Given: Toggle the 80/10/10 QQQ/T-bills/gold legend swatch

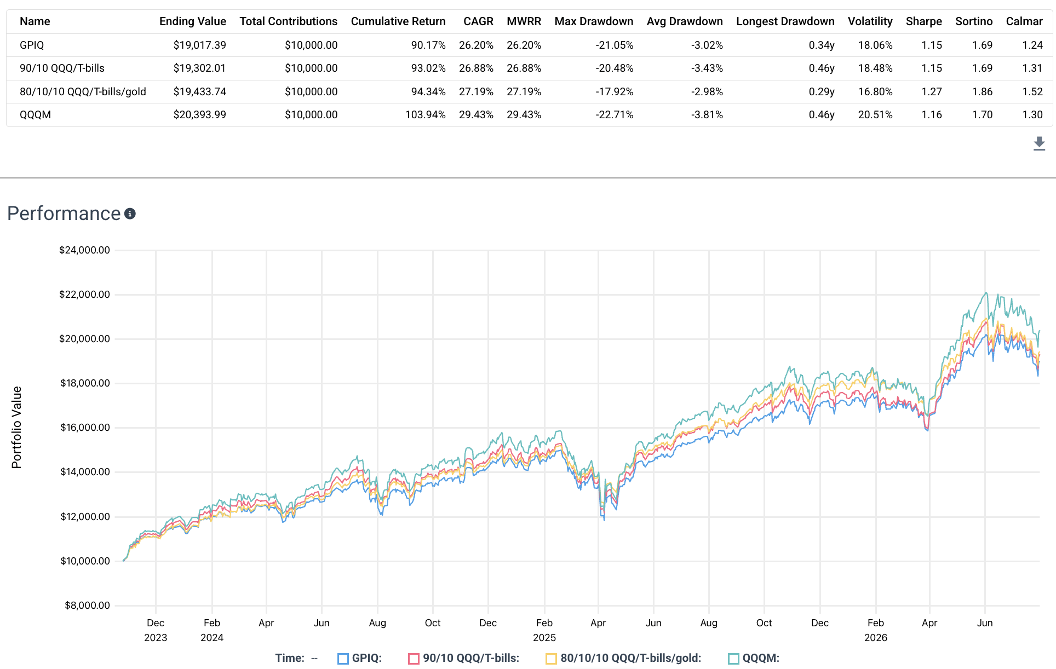Looking at the screenshot, I should click(x=551, y=659).
